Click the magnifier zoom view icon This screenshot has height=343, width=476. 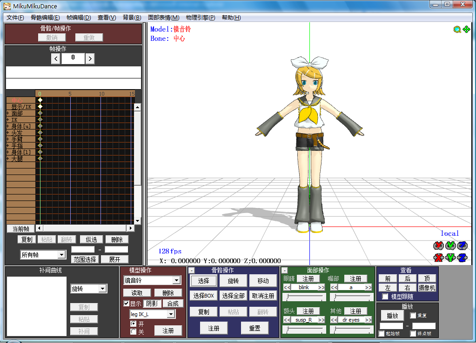point(457,29)
